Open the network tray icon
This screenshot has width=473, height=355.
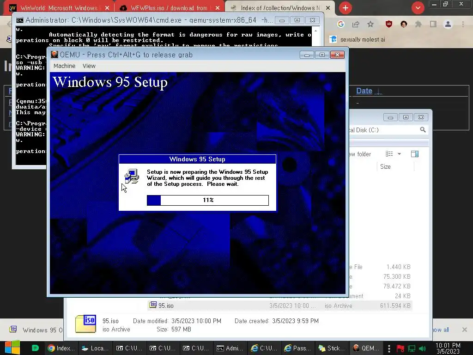(412, 349)
